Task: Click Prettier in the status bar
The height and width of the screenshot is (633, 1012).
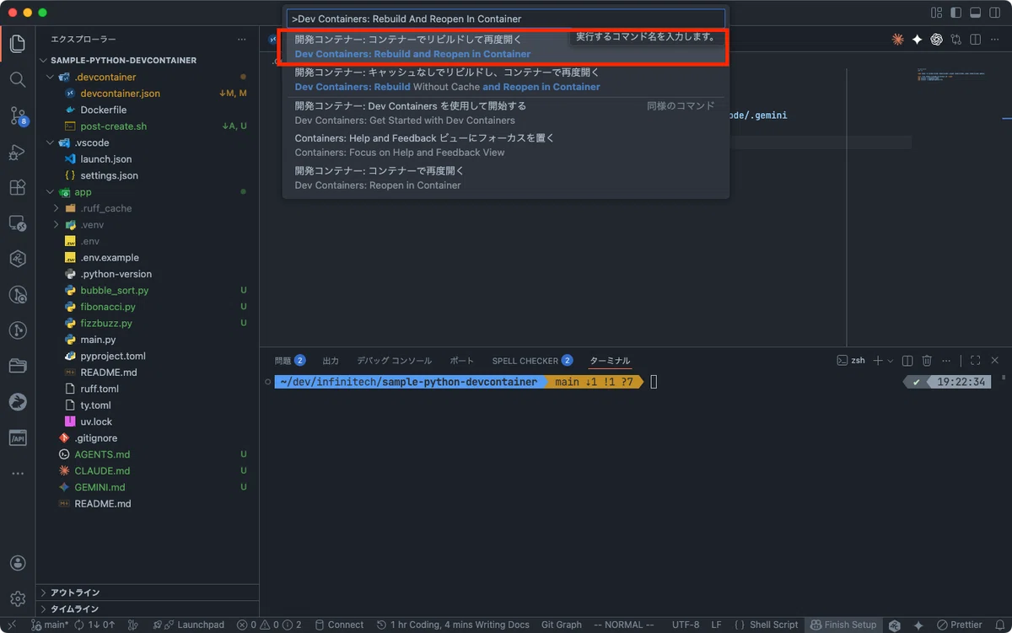Action: tap(958, 625)
